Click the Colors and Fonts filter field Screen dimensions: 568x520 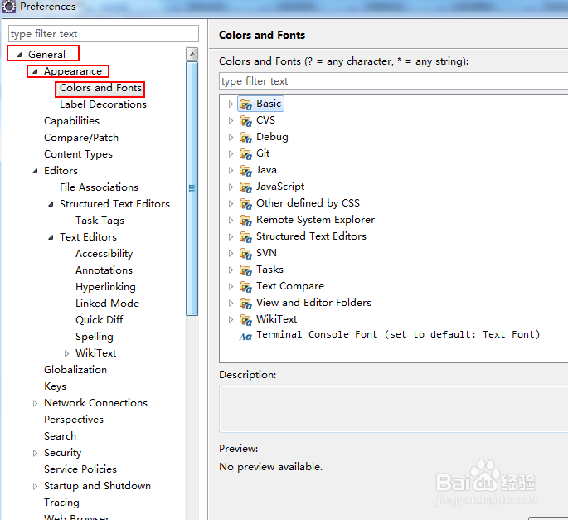tap(393, 81)
